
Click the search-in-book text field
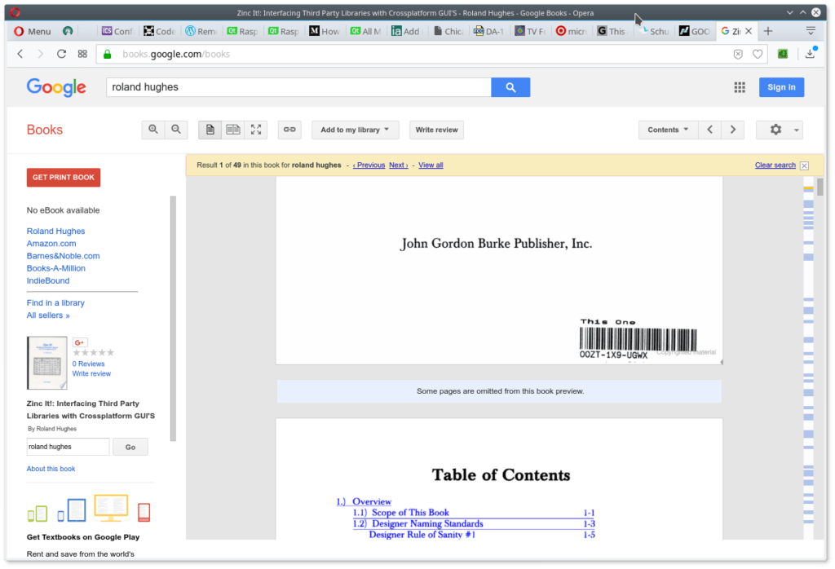tap(68, 447)
